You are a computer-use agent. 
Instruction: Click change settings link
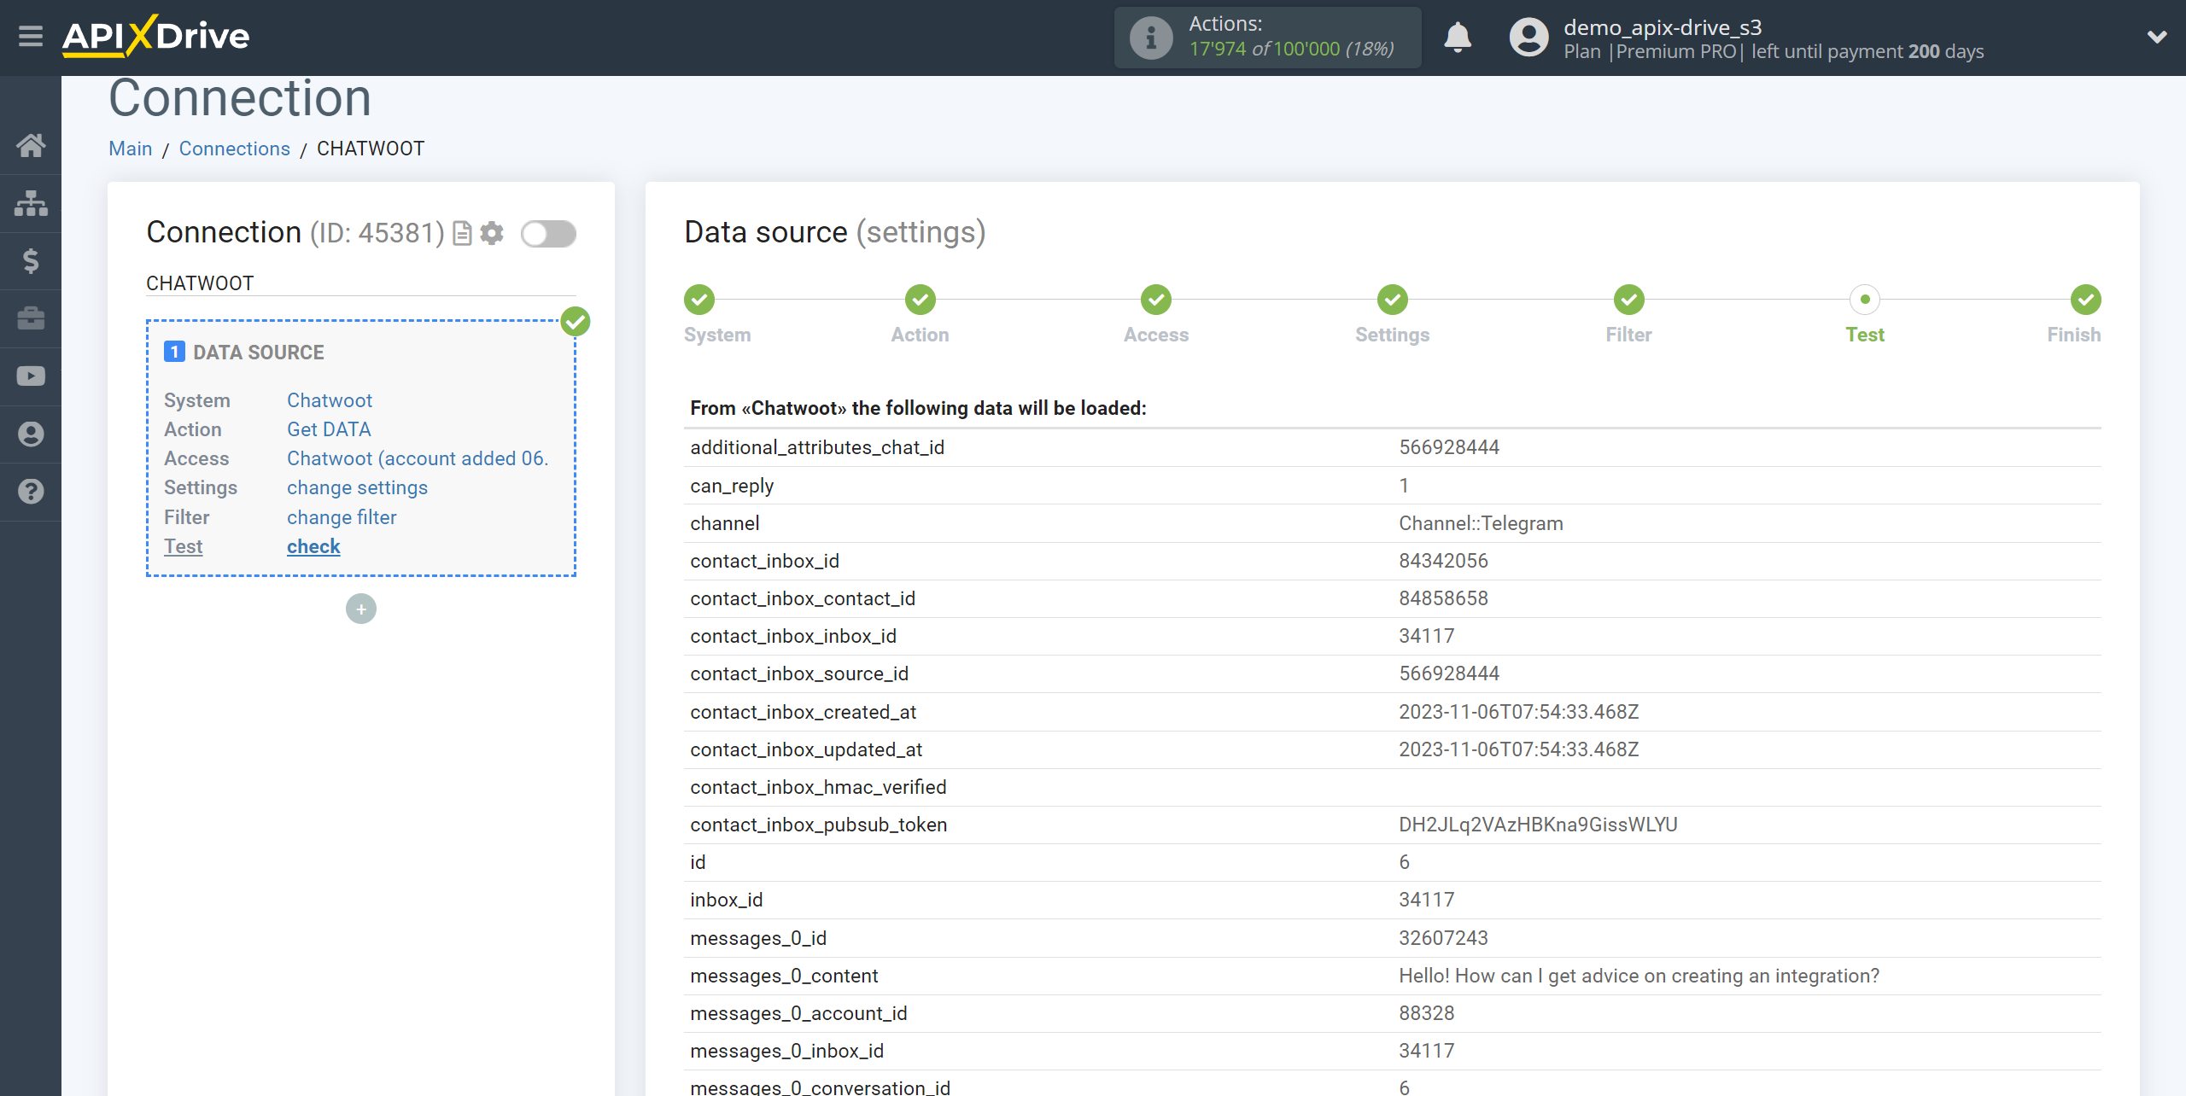357,487
